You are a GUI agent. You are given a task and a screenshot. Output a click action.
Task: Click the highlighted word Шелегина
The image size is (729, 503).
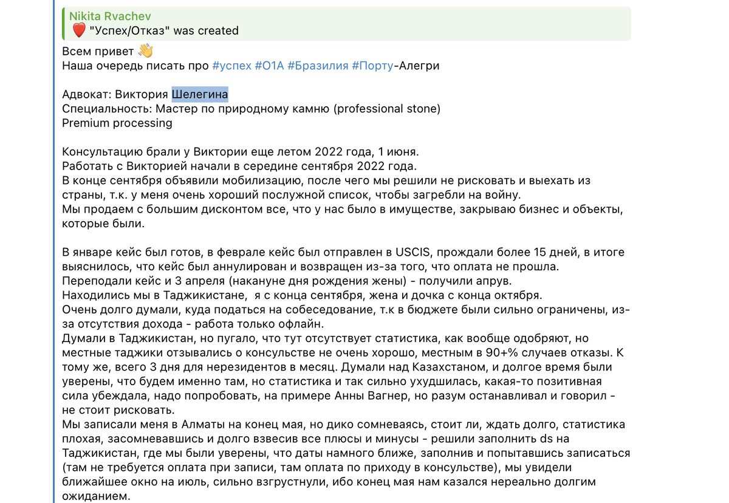click(x=200, y=94)
